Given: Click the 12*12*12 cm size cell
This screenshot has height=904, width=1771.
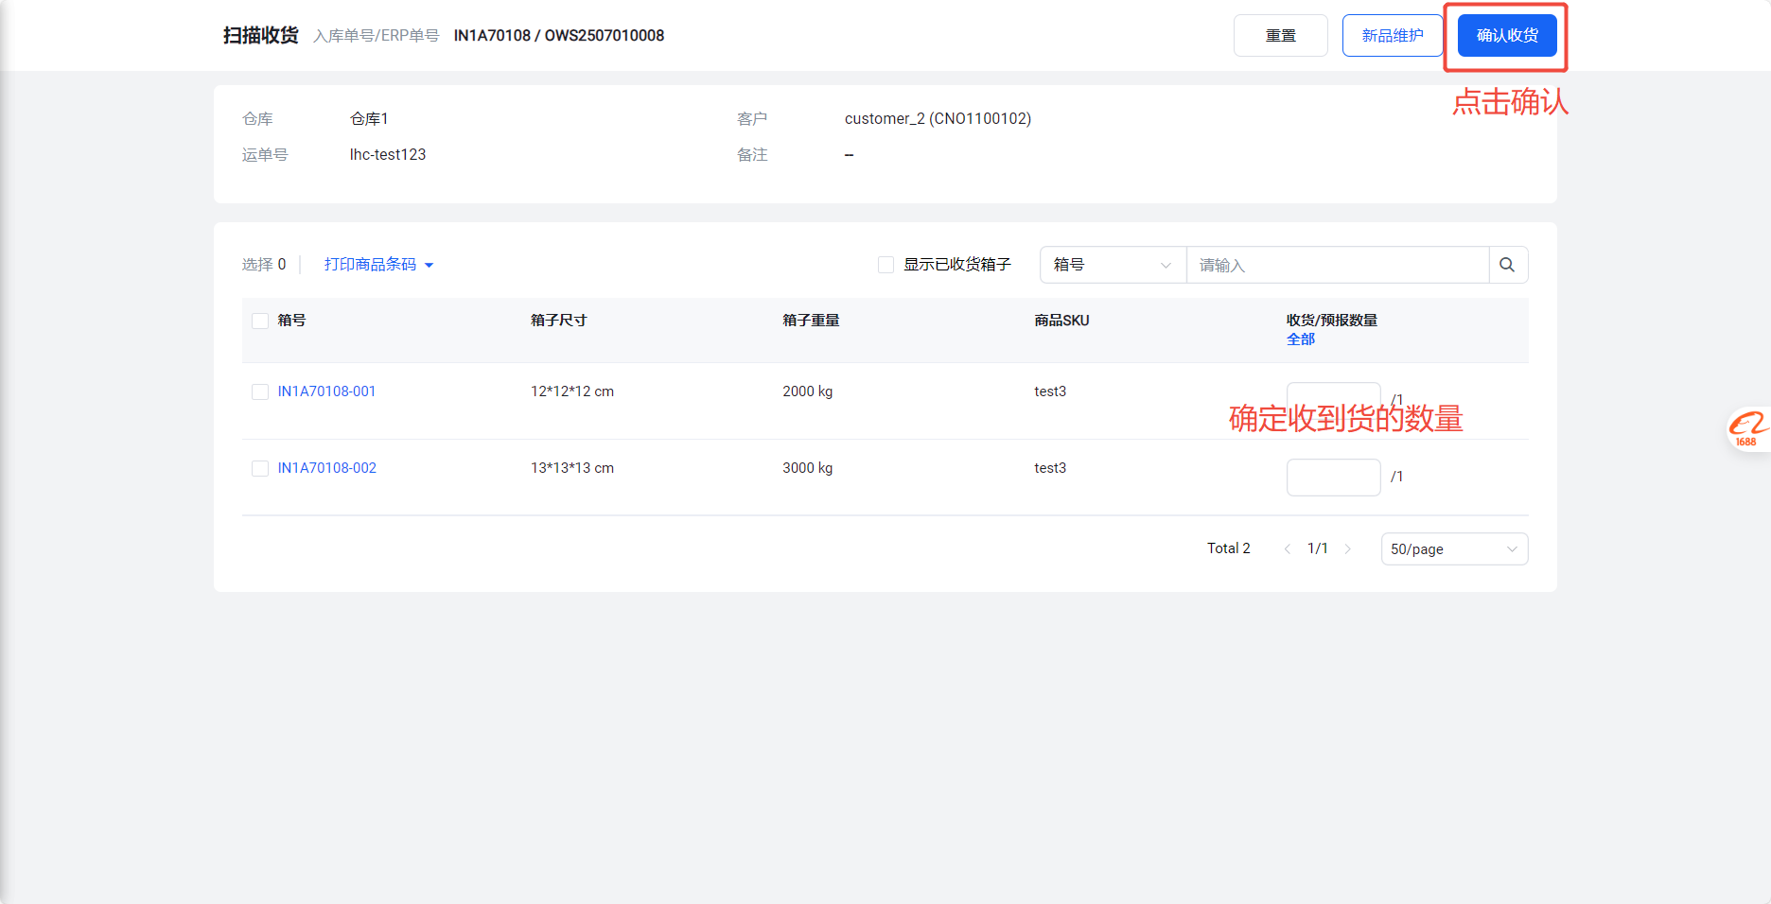Looking at the screenshot, I should (572, 391).
